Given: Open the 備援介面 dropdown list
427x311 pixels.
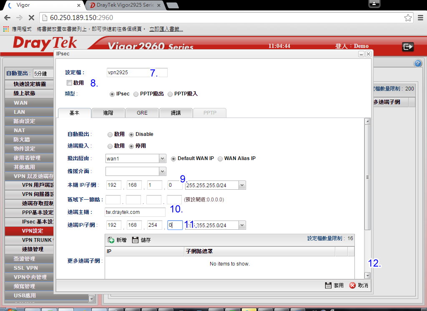Looking at the screenshot, I should tap(162, 171).
